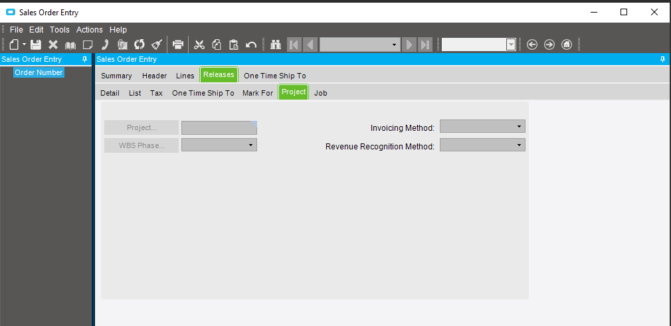Viewport: 671px width, 326px height.
Task: Click the Delete X toolbar icon
Action: pyautogui.click(x=53, y=44)
